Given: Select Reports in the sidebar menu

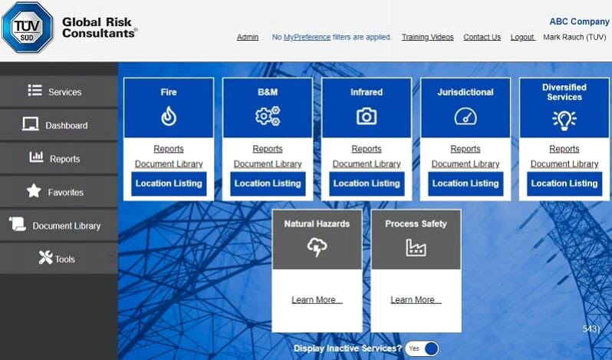Looking at the screenshot, I should click(58, 158).
